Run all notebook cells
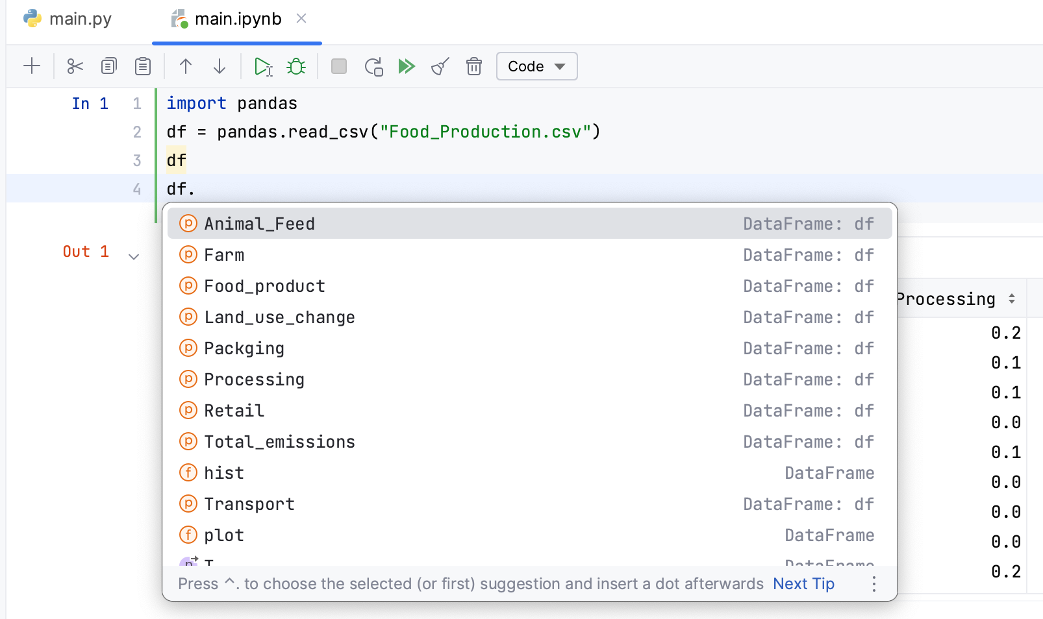 (x=407, y=66)
